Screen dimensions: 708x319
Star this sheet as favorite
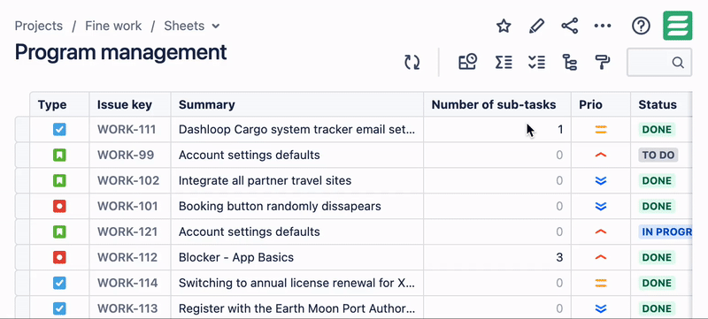[504, 27]
